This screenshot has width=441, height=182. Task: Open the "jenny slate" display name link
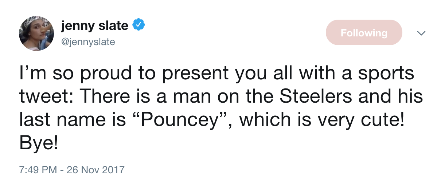tap(95, 26)
